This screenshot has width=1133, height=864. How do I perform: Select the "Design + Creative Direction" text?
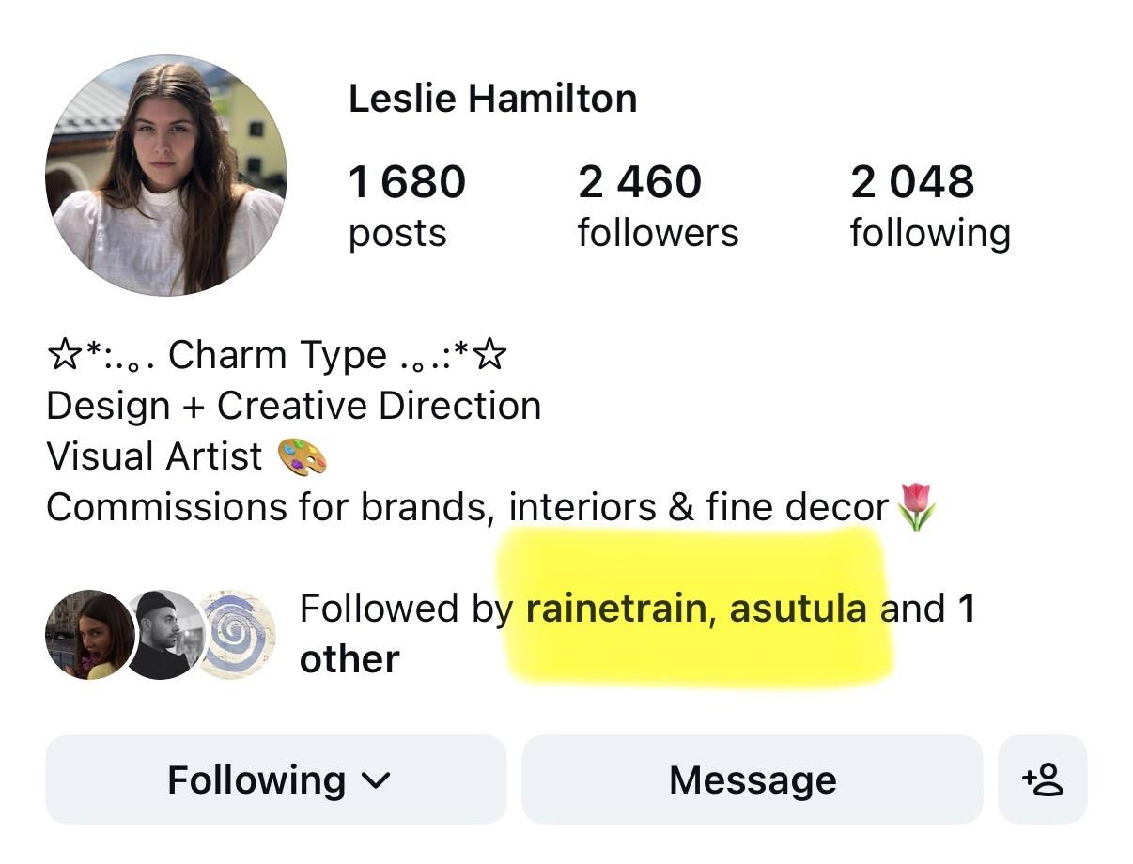293,406
